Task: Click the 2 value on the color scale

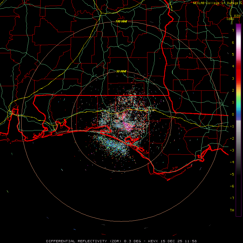Action: click(x=233, y=90)
